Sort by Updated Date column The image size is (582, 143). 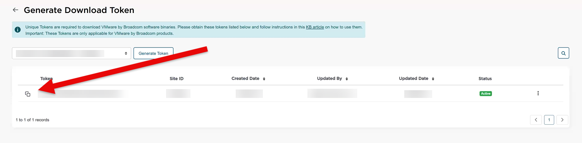pos(433,79)
